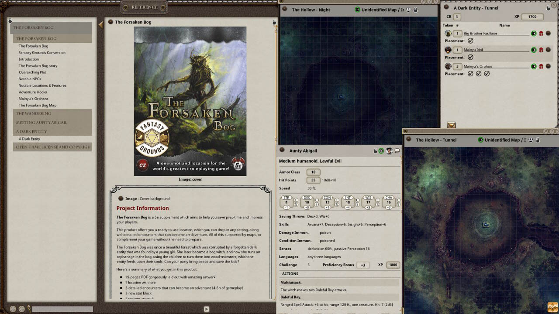559x314 pixels.
Task: Click the lock icon on Aunty Abigail's sheet
Action: pyautogui.click(x=375, y=150)
